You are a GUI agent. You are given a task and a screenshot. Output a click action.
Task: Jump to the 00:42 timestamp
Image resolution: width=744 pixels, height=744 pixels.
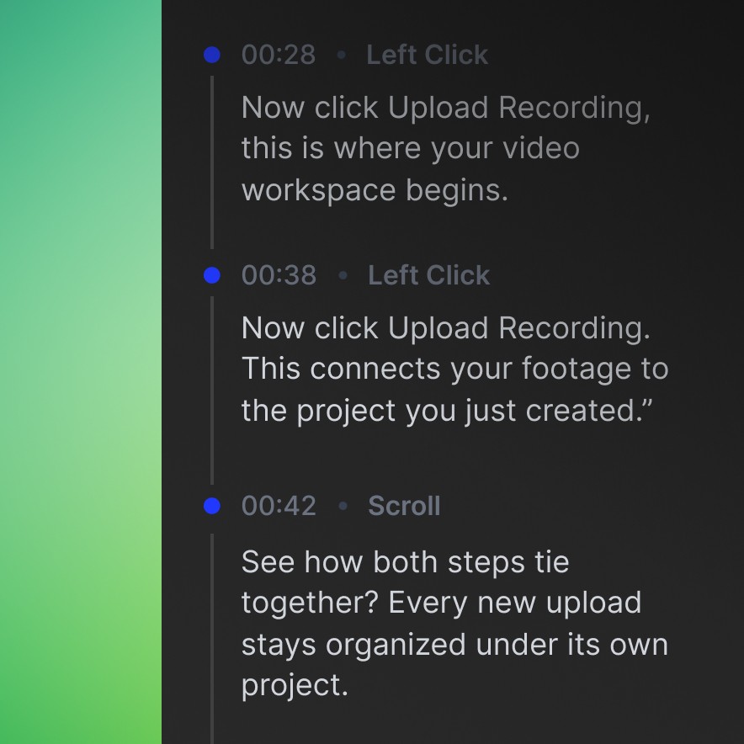279,506
